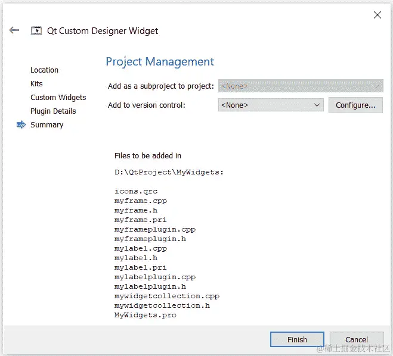Click the myframeplugin.cpp file entry
Screen dimensions: 393x356
click(x=155, y=229)
